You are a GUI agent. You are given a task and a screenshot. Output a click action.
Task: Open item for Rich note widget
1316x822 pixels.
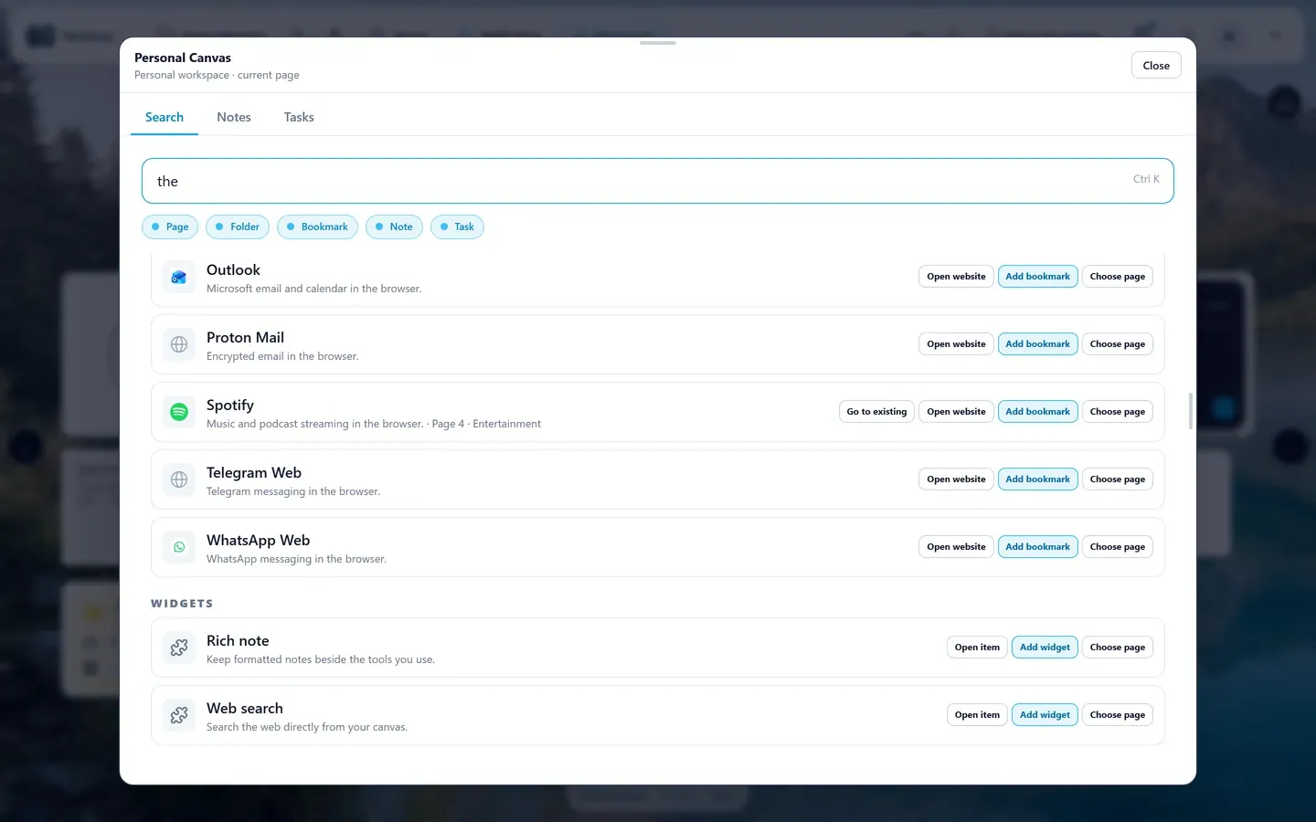coord(977,648)
